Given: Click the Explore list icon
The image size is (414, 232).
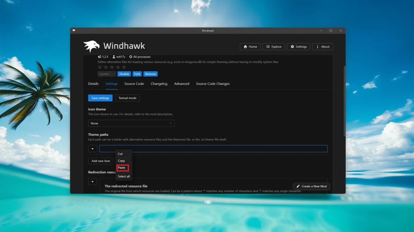Looking at the screenshot, I should point(268,46).
